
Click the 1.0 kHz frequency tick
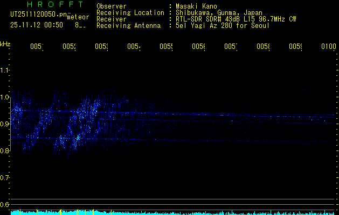pyautogui.click(x=5, y=97)
